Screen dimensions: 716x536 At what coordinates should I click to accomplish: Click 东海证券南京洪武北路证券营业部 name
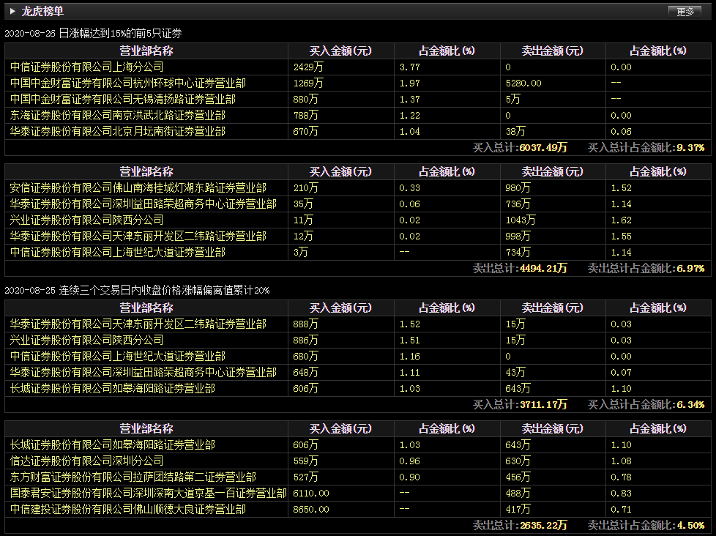(x=118, y=115)
